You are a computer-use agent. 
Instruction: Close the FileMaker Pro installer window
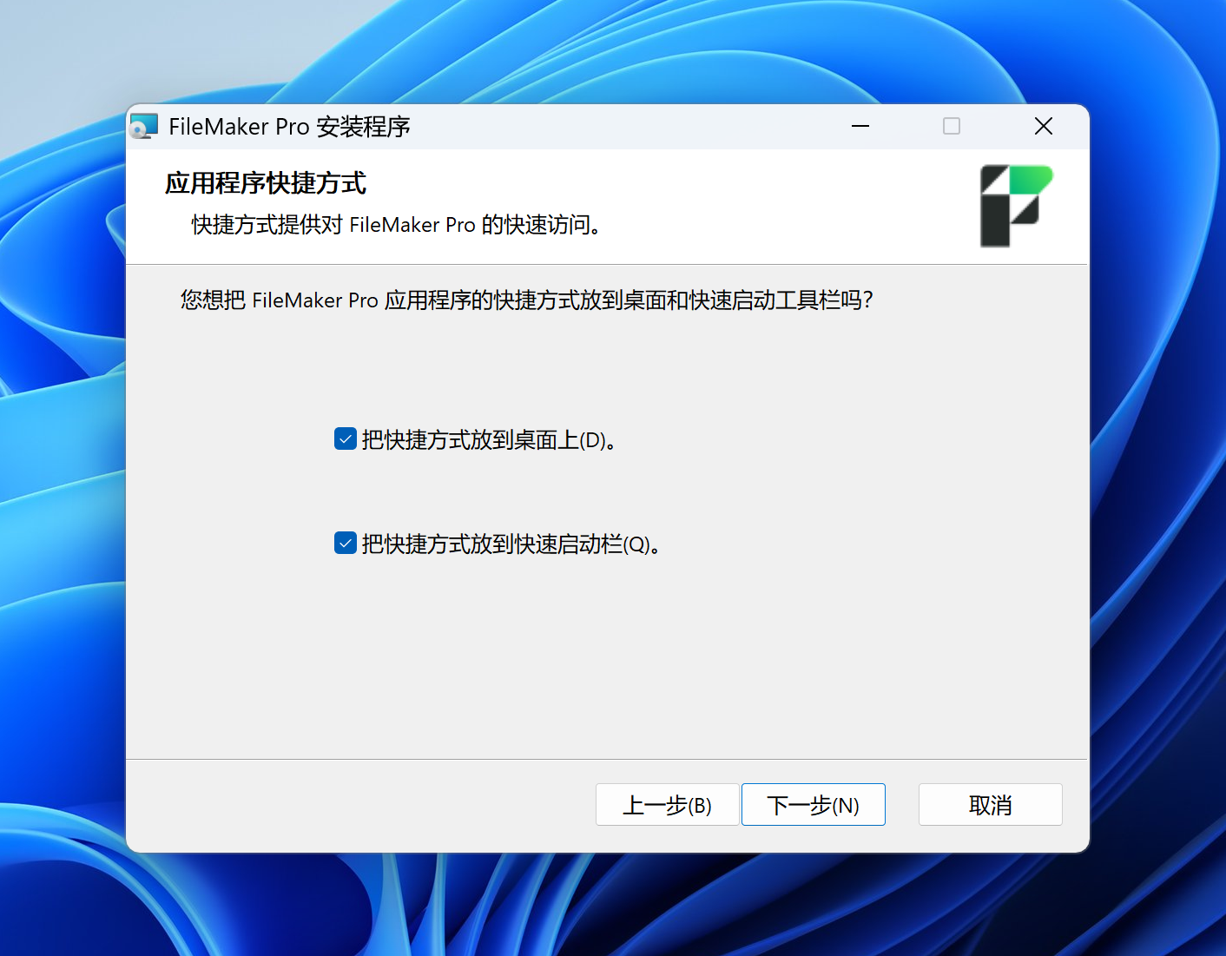1044,127
